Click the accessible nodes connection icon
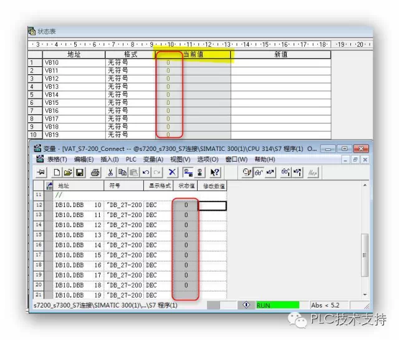The height and width of the screenshot is (340, 399). (x=199, y=172)
